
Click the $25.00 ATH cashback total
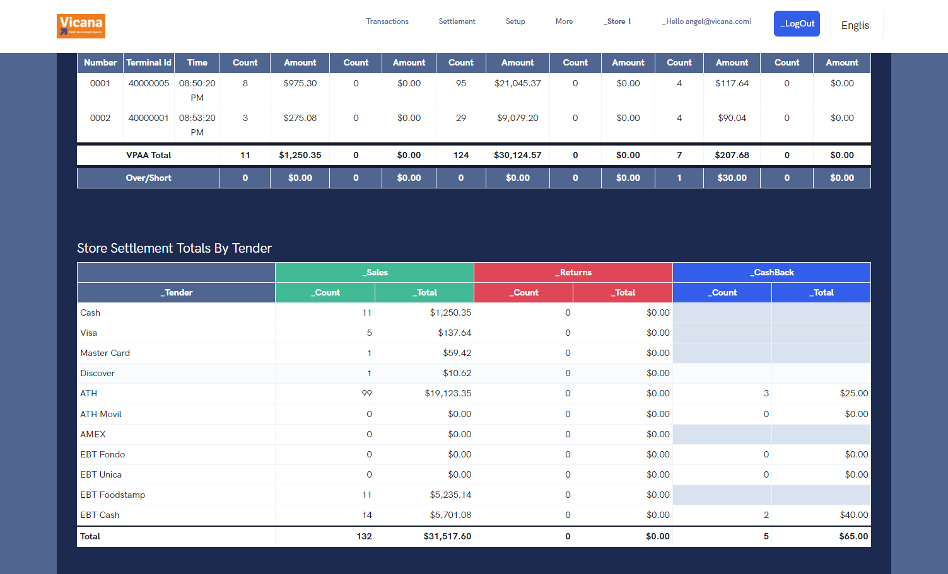pyautogui.click(x=854, y=393)
